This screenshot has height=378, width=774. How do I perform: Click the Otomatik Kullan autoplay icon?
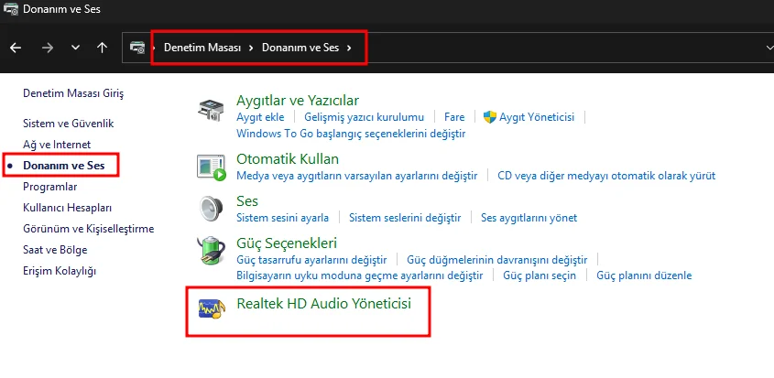click(x=212, y=167)
